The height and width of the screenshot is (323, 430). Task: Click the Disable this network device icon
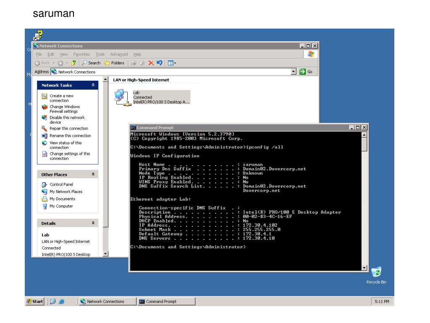pyautogui.click(x=45, y=118)
